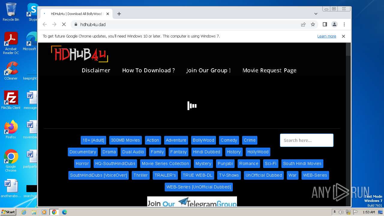Screen dimensions: 384x216
Task: Select WEB-Series [UnOfficial Dubbed] tag
Action: (199, 187)
